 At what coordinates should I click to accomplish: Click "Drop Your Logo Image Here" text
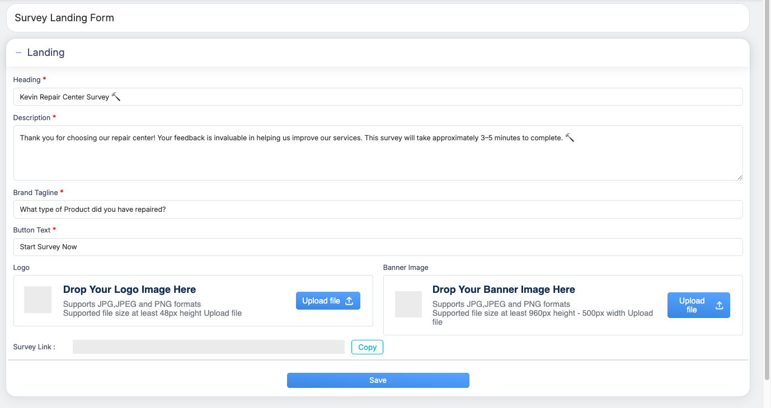tap(129, 290)
